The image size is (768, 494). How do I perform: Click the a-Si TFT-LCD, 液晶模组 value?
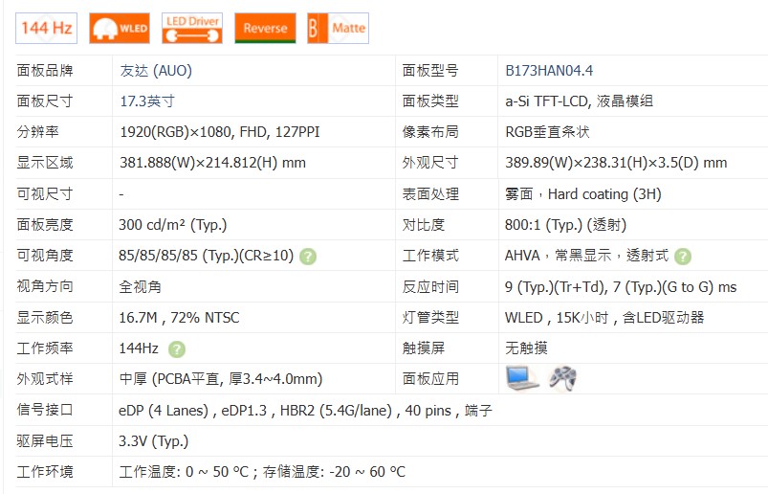579,101
